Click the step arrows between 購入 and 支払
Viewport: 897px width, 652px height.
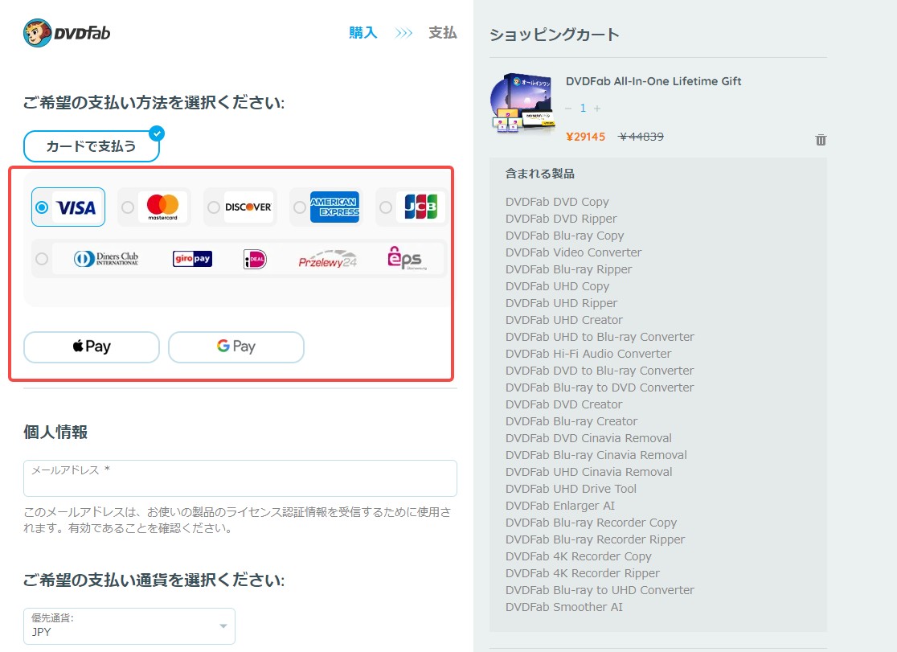pyautogui.click(x=403, y=33)
